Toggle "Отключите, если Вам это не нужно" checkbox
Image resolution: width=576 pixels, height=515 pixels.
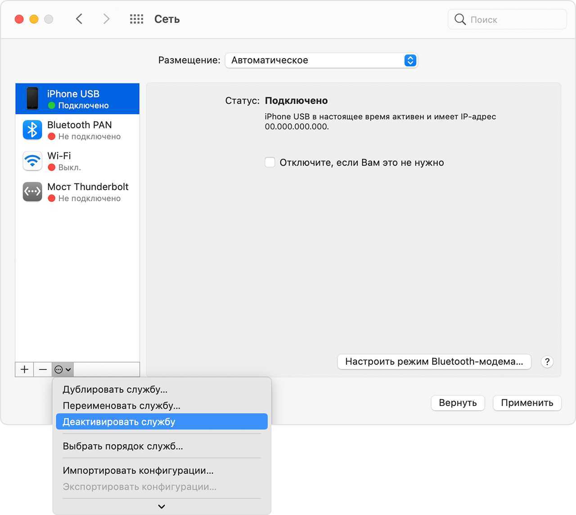(x=270, y=162)
